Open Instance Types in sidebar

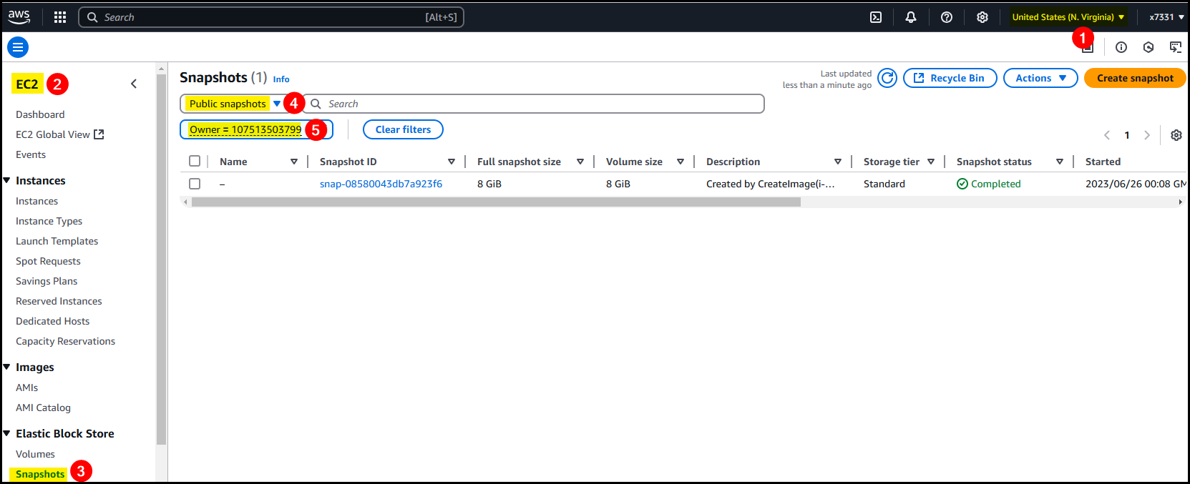click(x=49, y=221)
